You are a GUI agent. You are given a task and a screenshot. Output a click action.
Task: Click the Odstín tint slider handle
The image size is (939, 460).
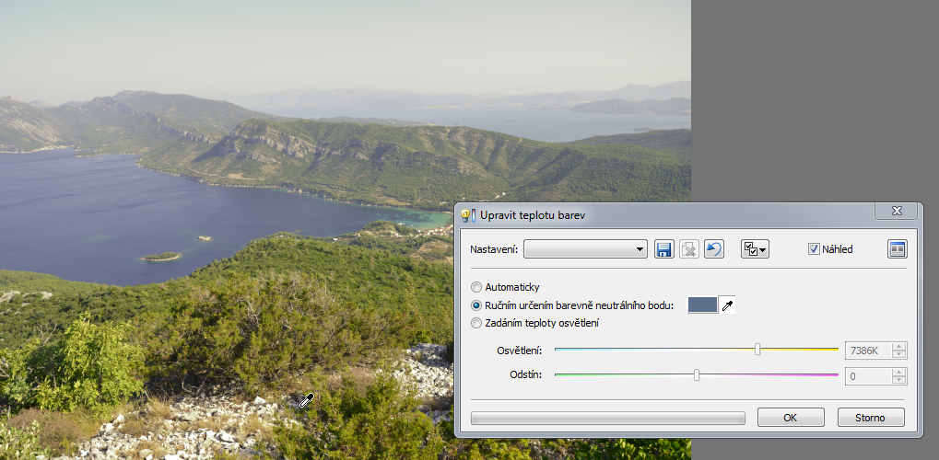pos(697,375)
